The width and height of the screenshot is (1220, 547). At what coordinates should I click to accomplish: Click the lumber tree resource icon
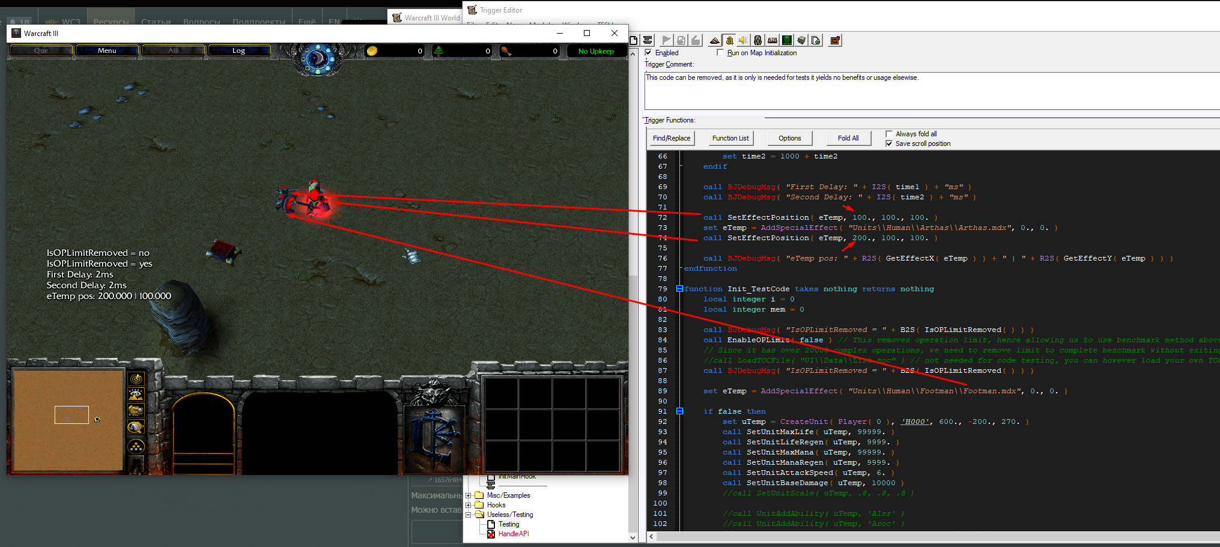tap(439, 51)
